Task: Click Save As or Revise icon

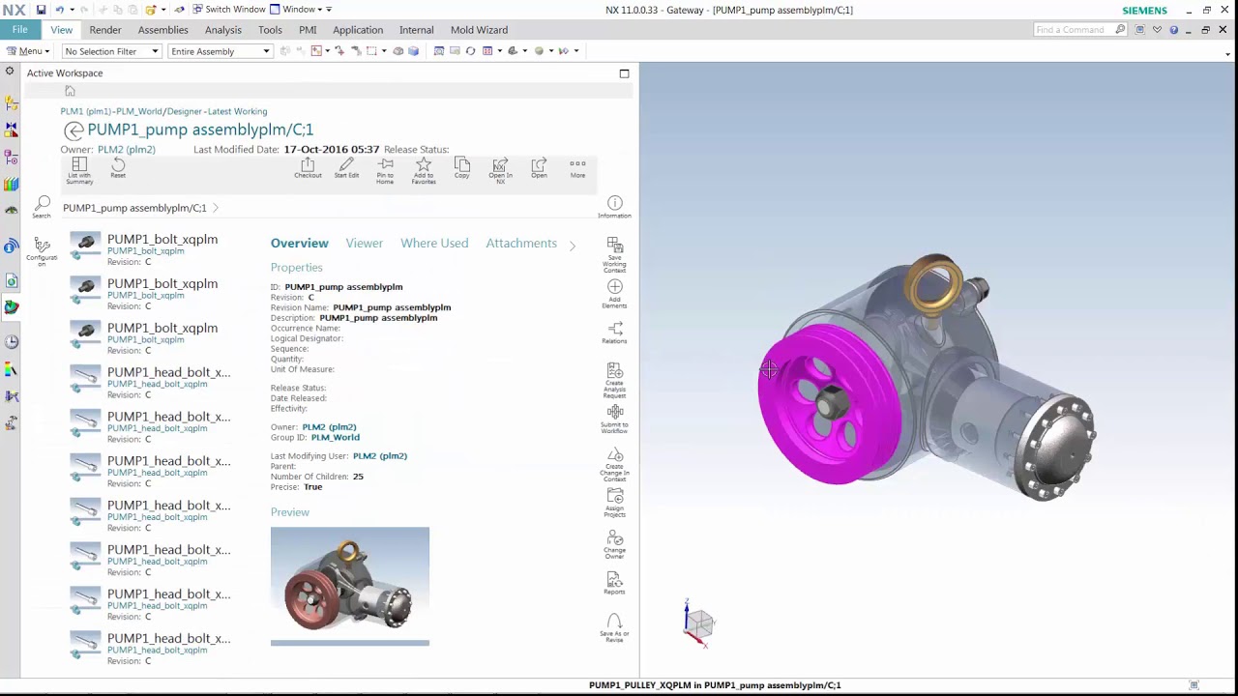Action: (x=614, y=628)
